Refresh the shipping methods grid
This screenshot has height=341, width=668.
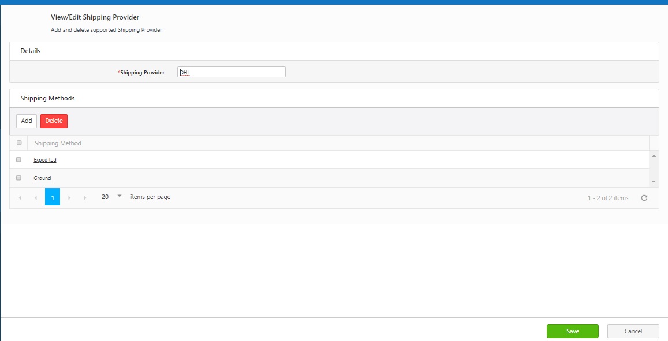point(644,198)
